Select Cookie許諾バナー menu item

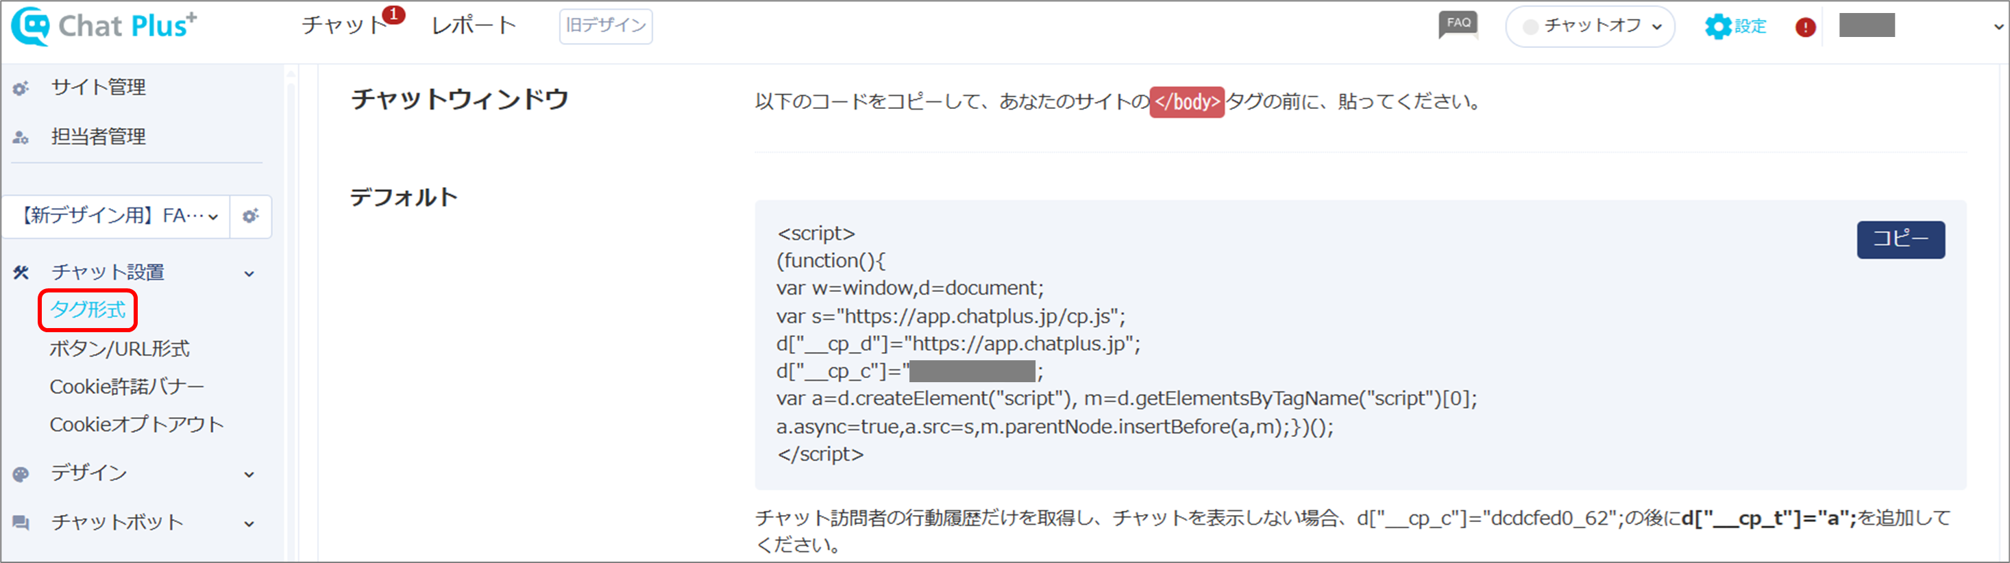127,387
